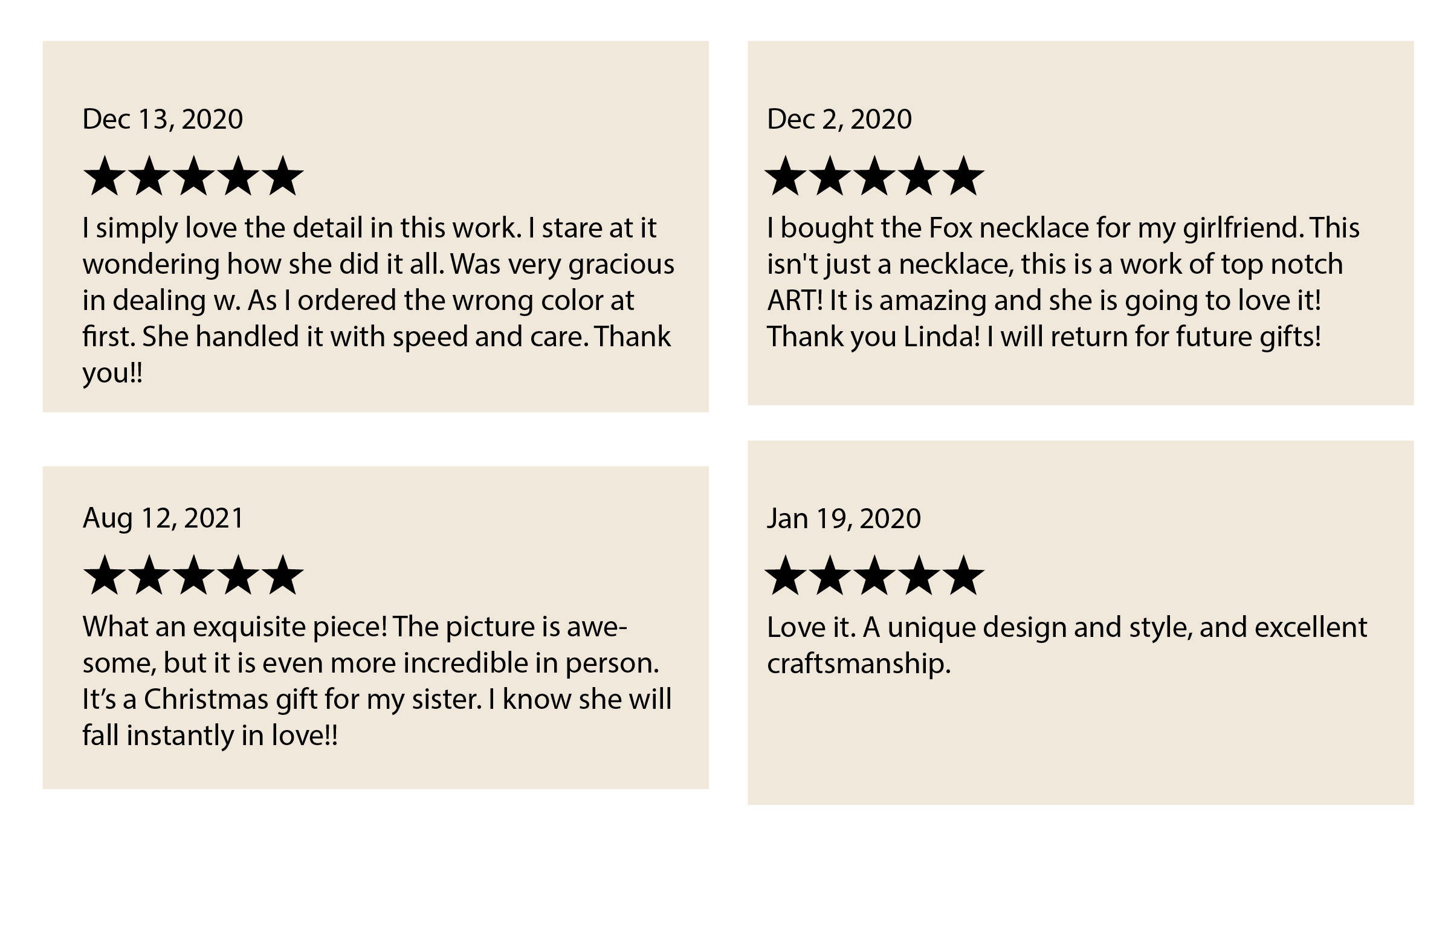Click the word 'craftsmanship.' in last review
Screen dimensions: 1451x927
[859, 664]
